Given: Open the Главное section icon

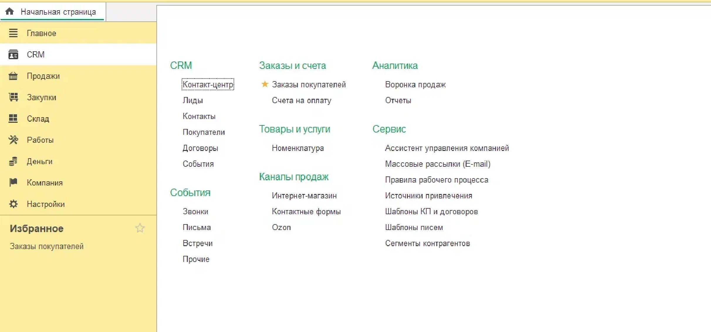Looking at the screenshot, I should (x=13, y=33).
